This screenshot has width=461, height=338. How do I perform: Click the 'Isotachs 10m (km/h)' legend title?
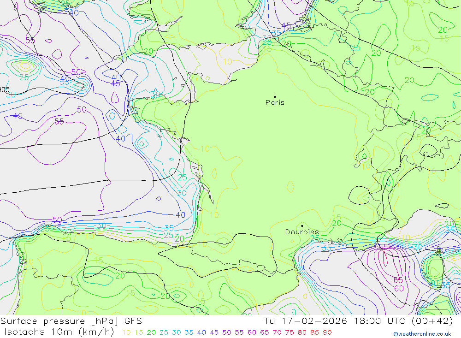(59, 332)
